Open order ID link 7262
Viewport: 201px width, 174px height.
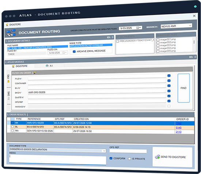178,124
